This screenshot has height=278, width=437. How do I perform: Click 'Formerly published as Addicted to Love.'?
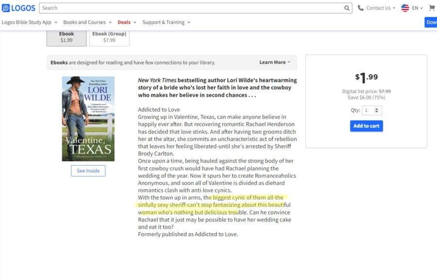188,234
